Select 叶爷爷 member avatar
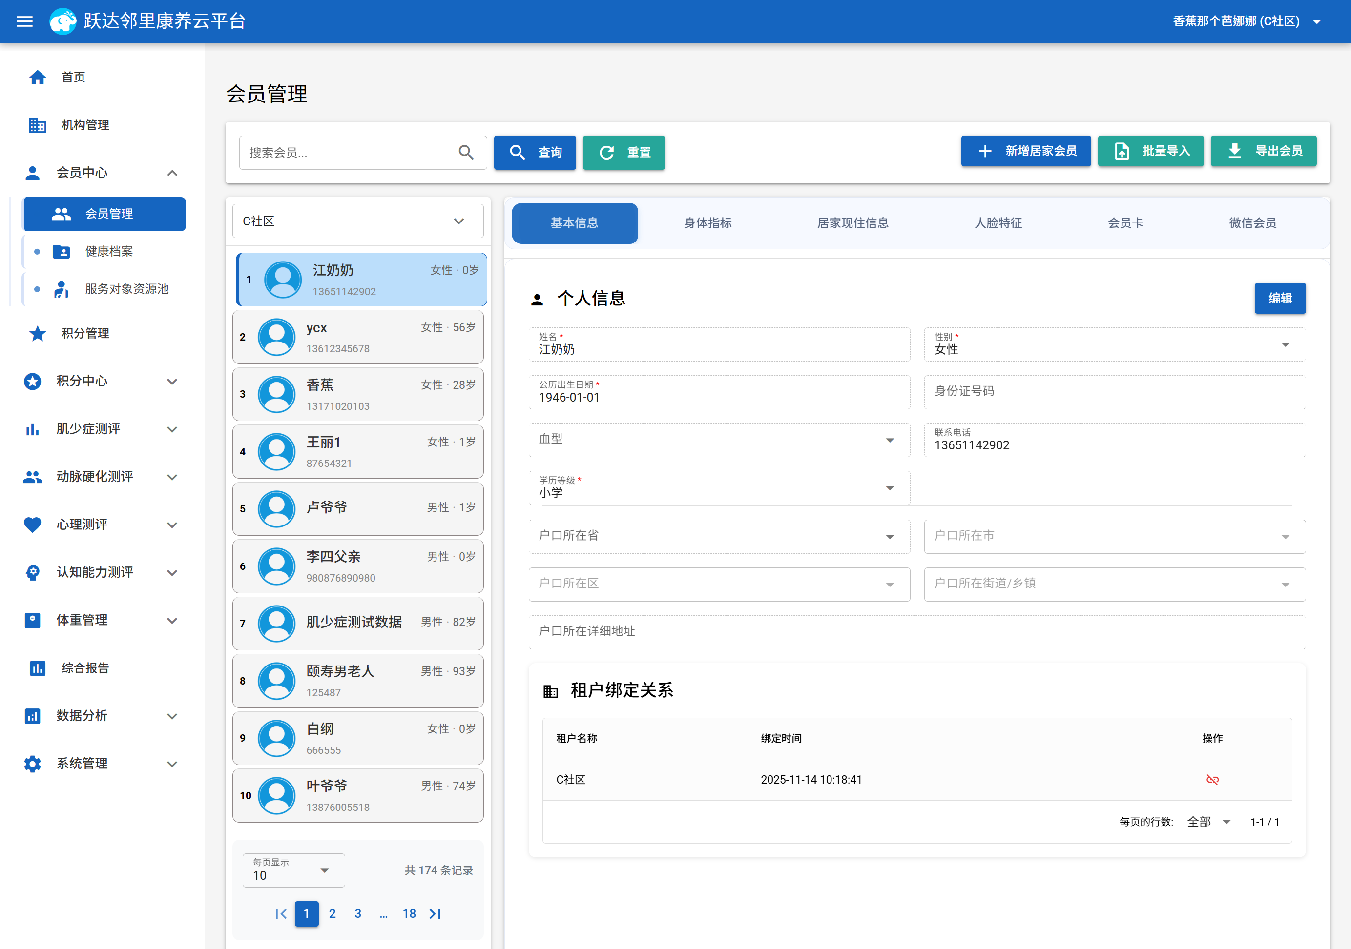Viewport: 1351px width, 949px height. (x=276, y=795)
